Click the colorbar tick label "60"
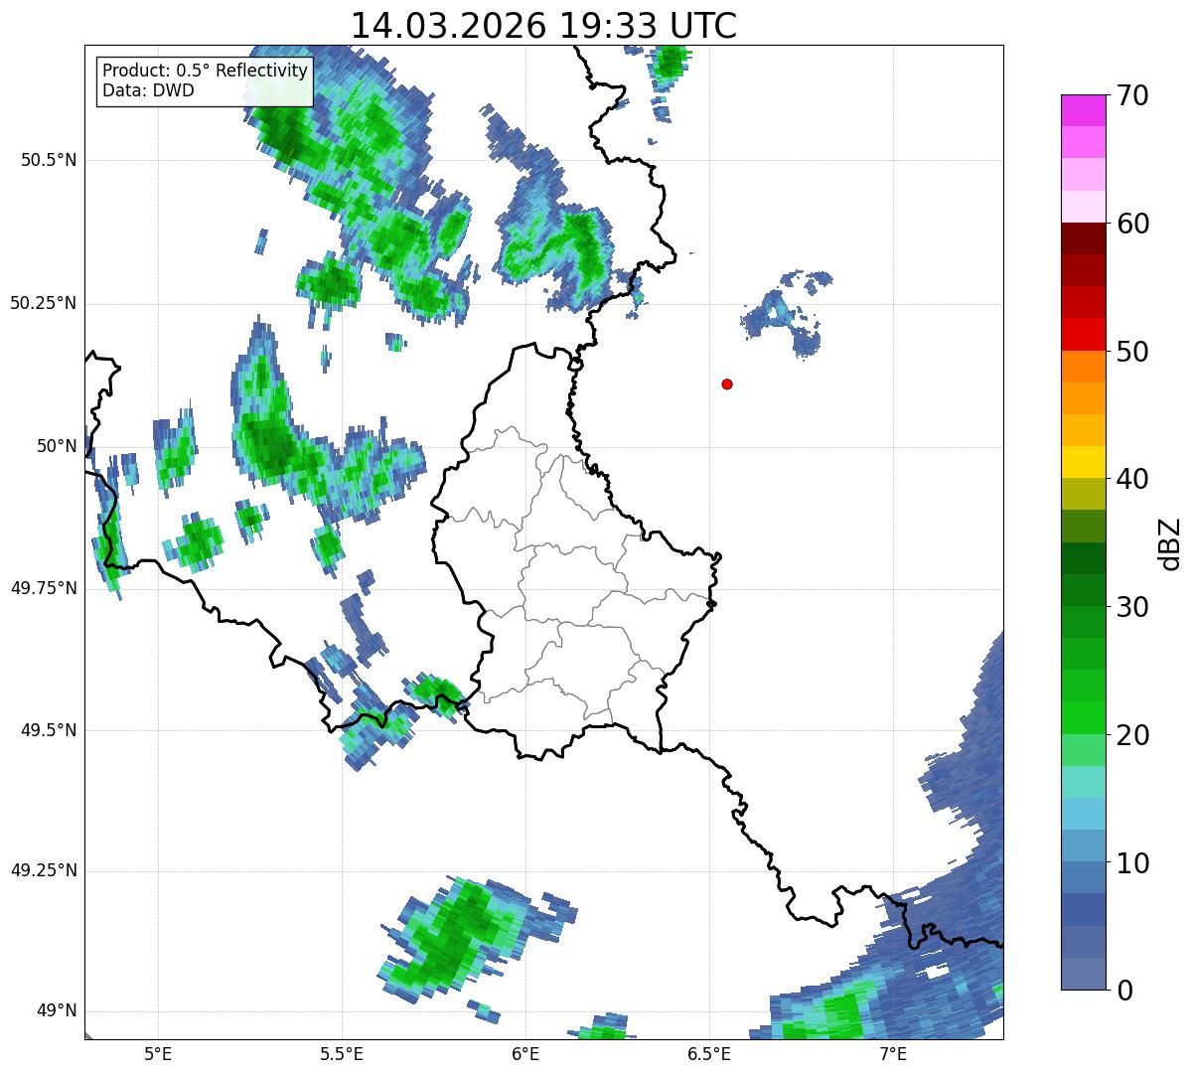The height and width of the screenshot is (1074, 1194). [x=1131, y=224]
